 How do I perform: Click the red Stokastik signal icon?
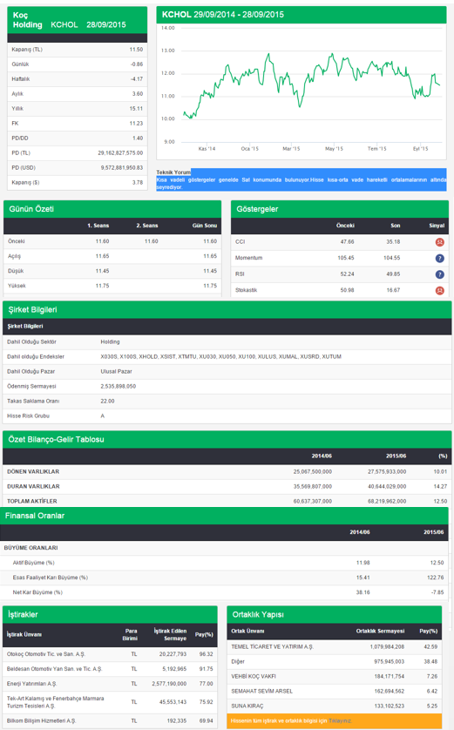coord(439,290)
